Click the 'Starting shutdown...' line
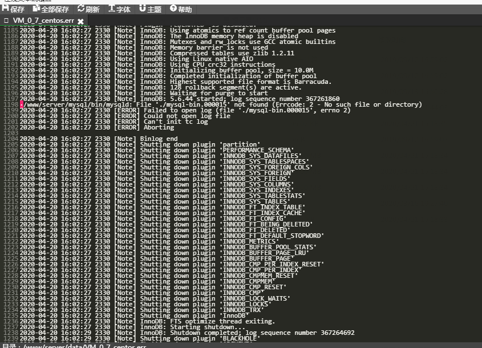 click(132, 327)
